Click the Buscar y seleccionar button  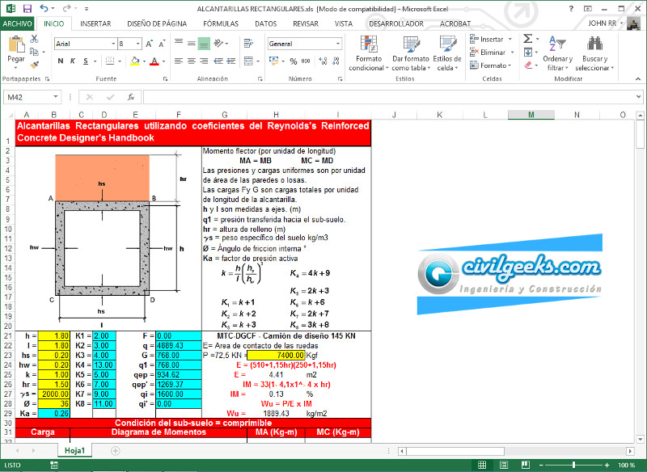tap(594, 53)
